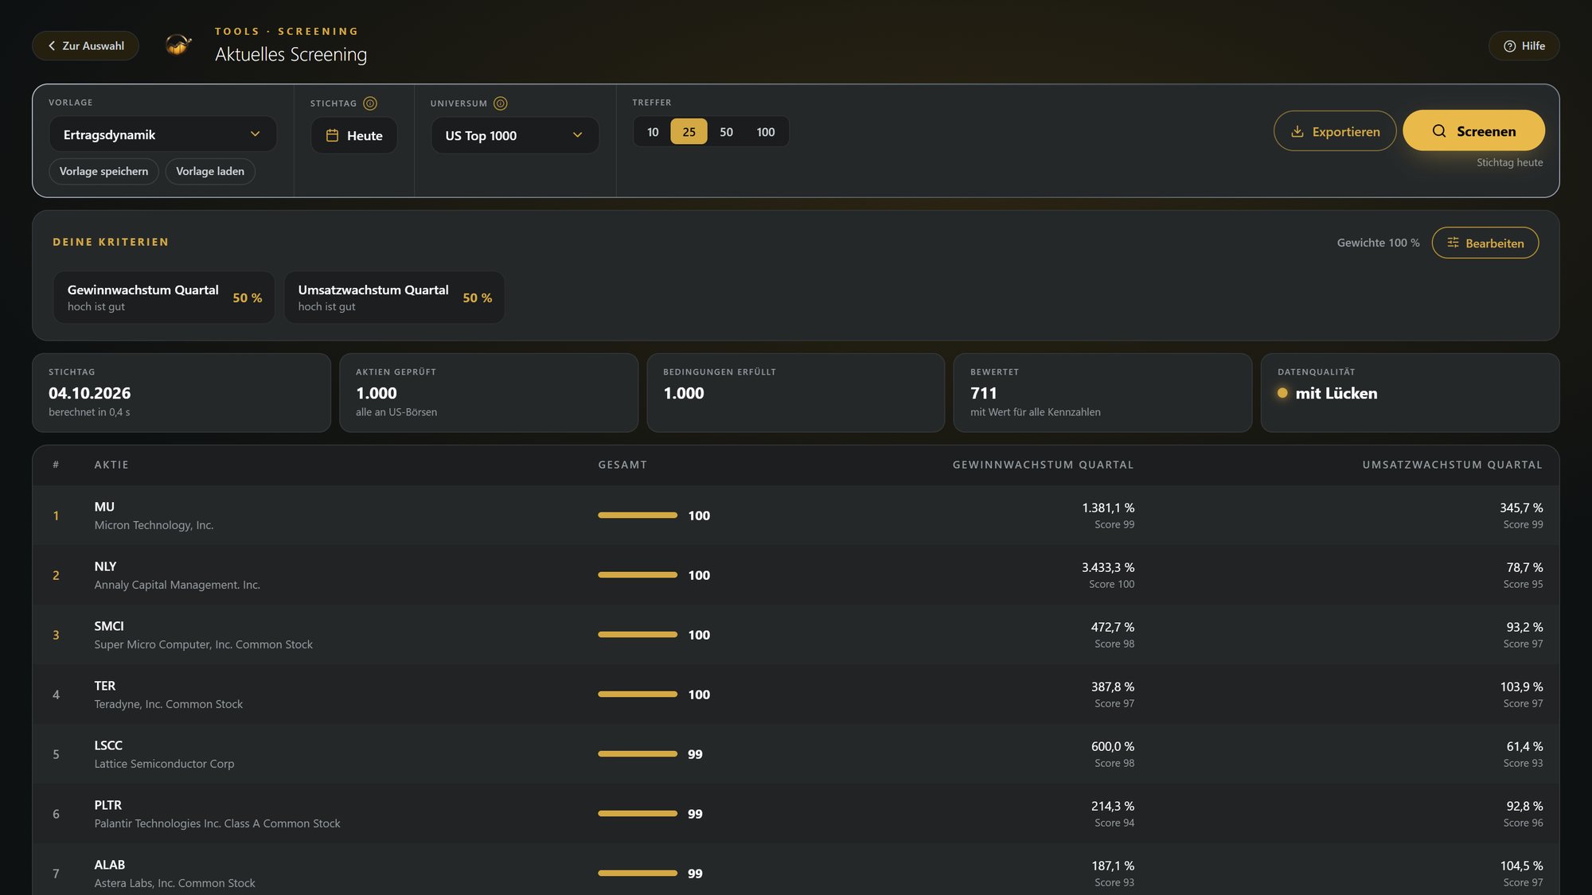Viewport: 1592px width, 895px height.
Task: Click the Aktie column header
Action: tap(111, 465)
